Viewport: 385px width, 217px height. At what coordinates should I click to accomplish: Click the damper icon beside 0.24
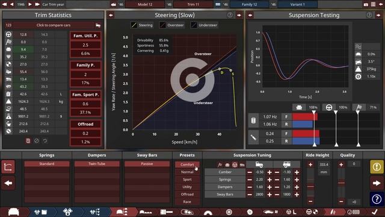253,137
